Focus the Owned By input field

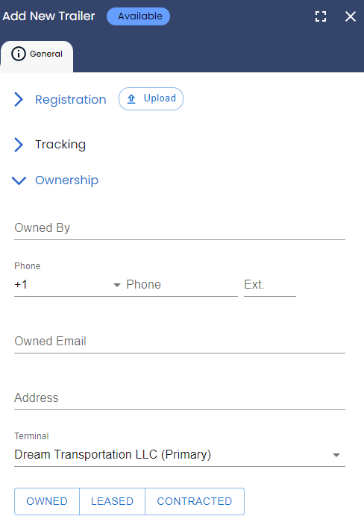click(x=180, y=228)
